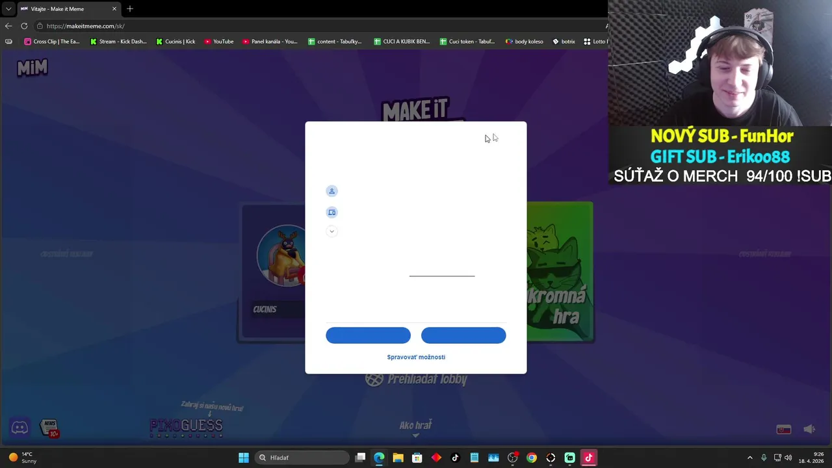Reload the makeitmeme page
The width and height of the screenshot is (832, 468).
pyautogui.click(x=24, y=26)
